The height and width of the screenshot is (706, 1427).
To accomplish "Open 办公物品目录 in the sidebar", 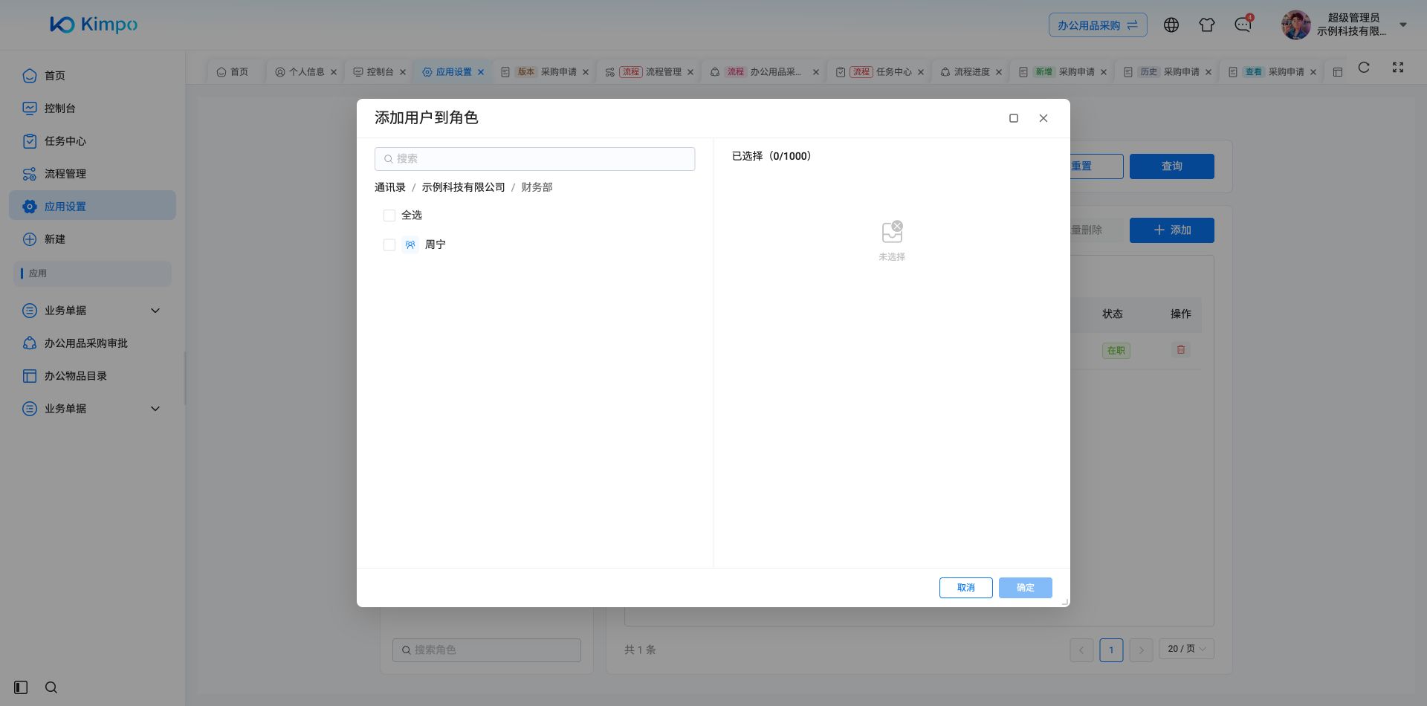I will tap(92, 376).
